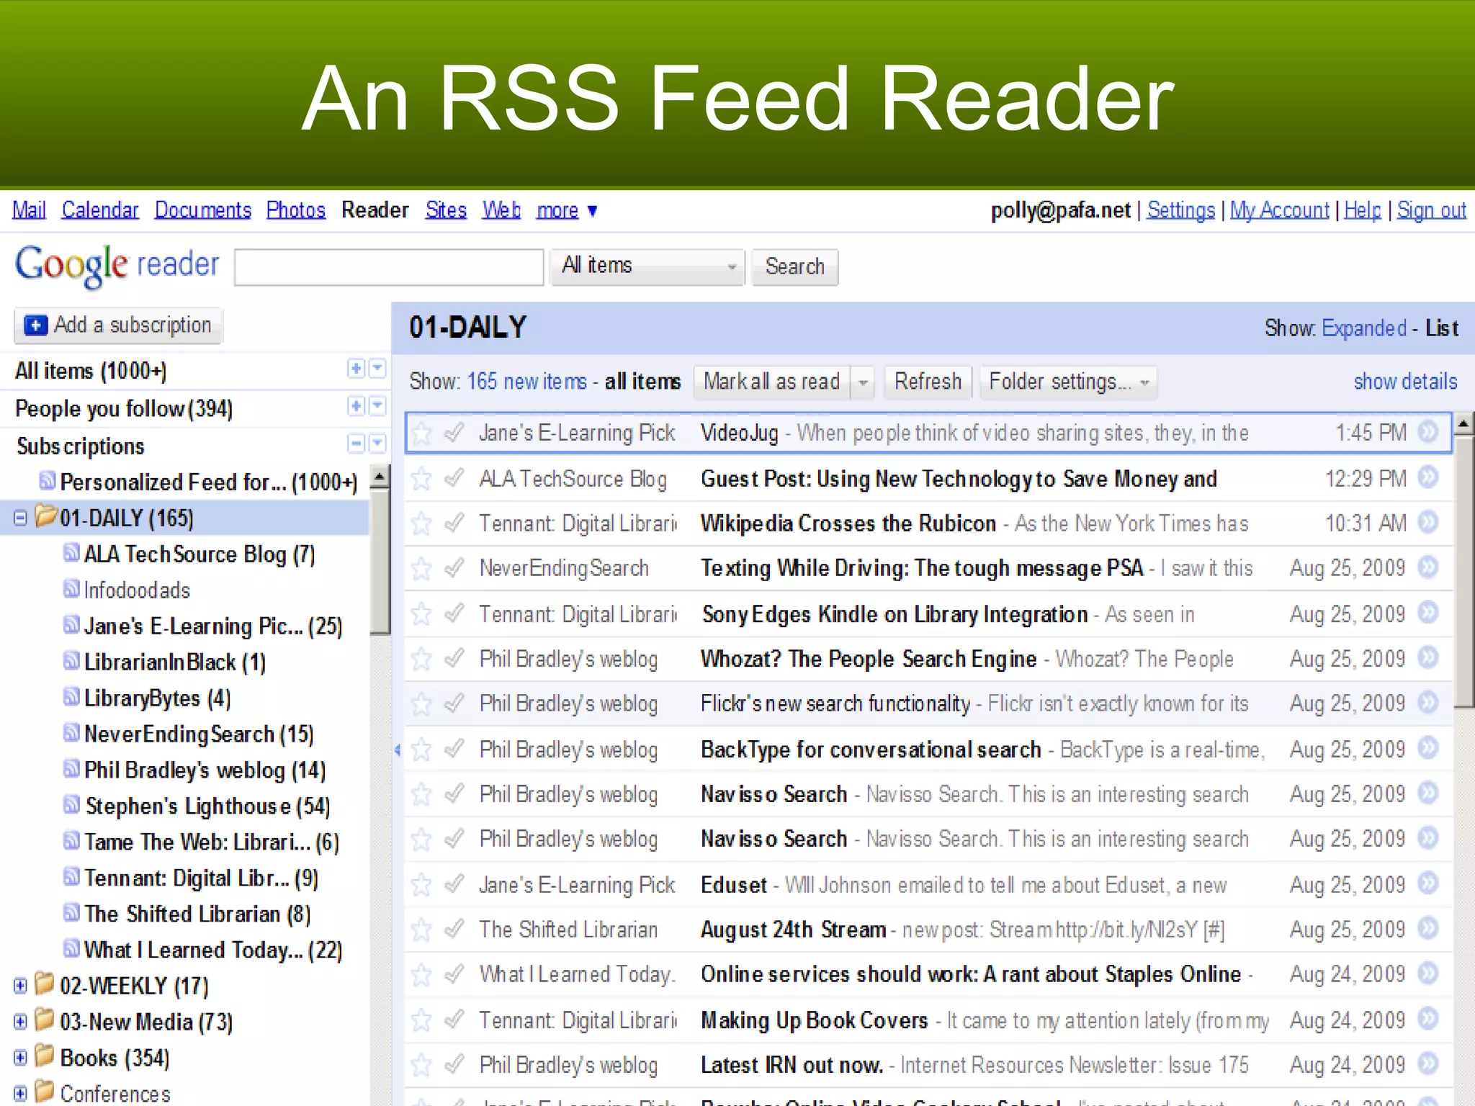Open the more menu in top navigation
The height and width of the screenshot is (1106, 1475).
tap(567, 210)
